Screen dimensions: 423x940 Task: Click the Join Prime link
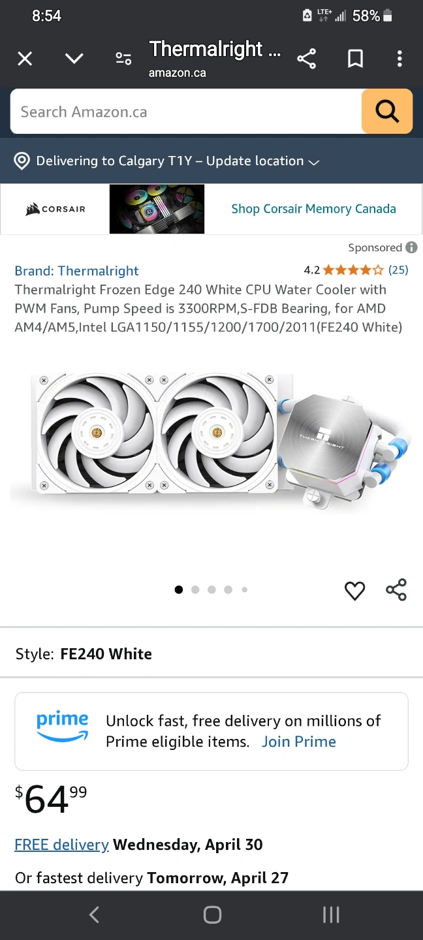click(299, 742)
